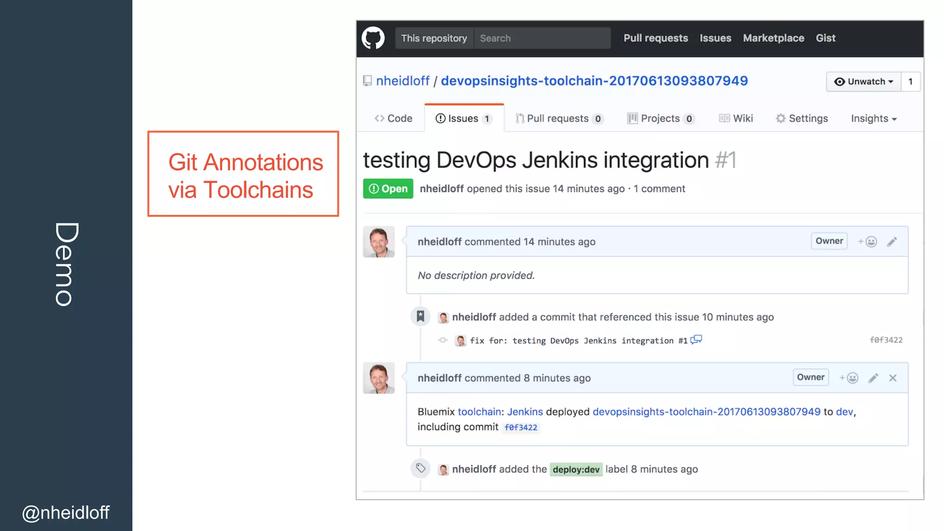This screenshot has height=531, width=944.
Task: Click the GitHub octocat logo
Action: (373, 38)
